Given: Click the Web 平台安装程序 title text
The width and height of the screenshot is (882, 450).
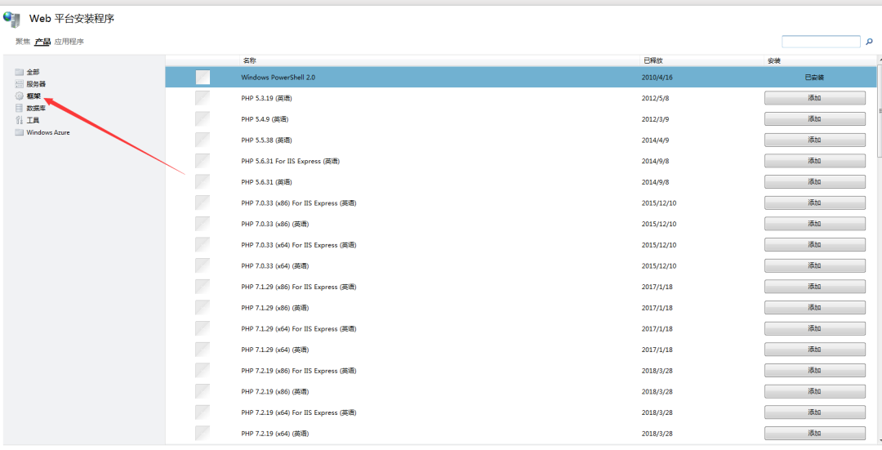Looking at the screenshot, I should click(x=71, y=19).
